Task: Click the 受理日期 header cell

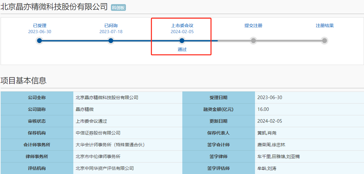Action: point(219,98)
